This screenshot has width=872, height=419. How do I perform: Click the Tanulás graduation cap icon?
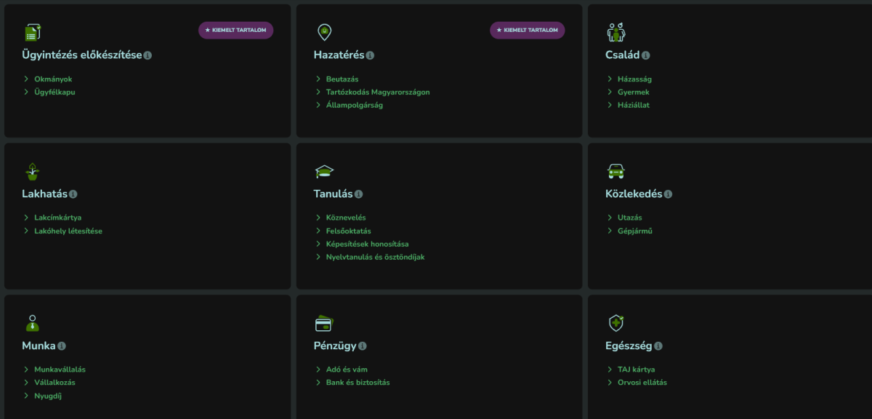pos(324,172)
